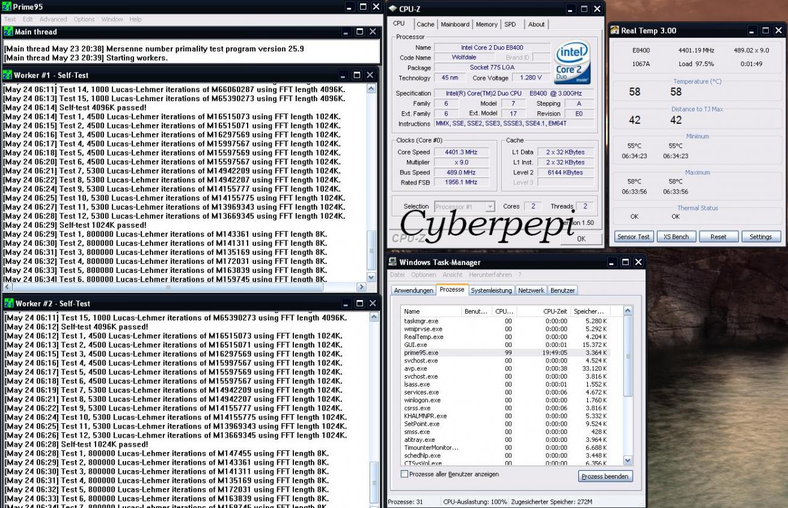Click Prozess beenden button
The width and height of the screenshot is (788, 508).
tap(605, 476)
